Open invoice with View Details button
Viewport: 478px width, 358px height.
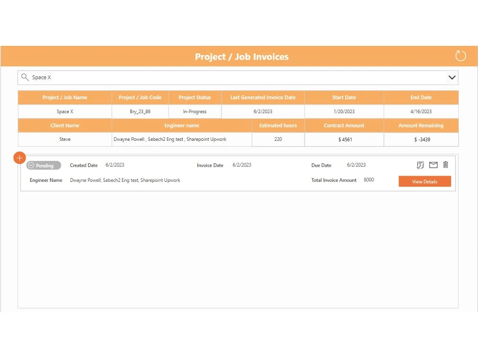coord(424,181)
